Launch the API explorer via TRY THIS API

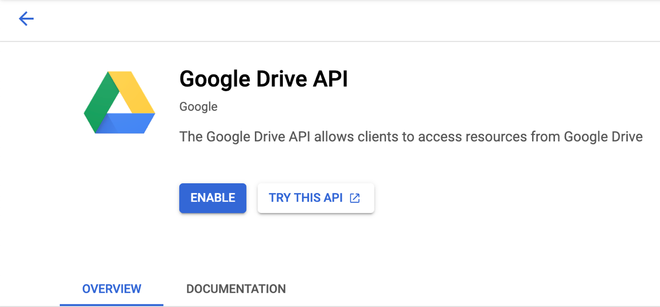click(316, 198)
